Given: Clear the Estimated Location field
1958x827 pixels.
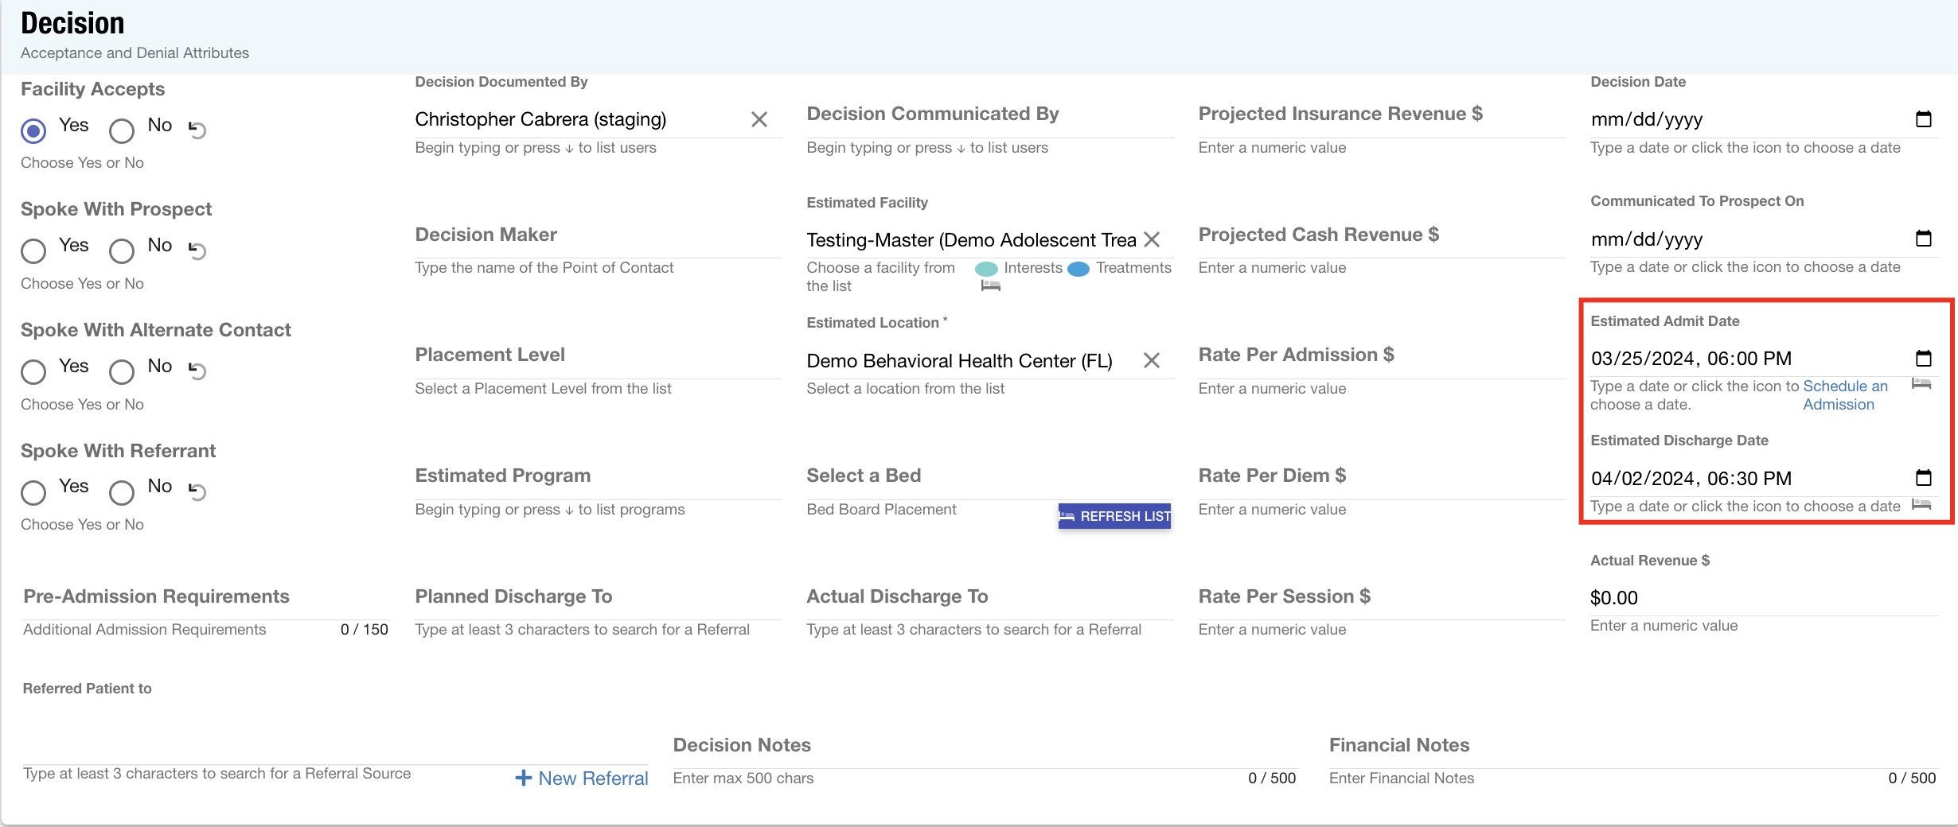Looking at the screenshot, I should pos(1151,360).
